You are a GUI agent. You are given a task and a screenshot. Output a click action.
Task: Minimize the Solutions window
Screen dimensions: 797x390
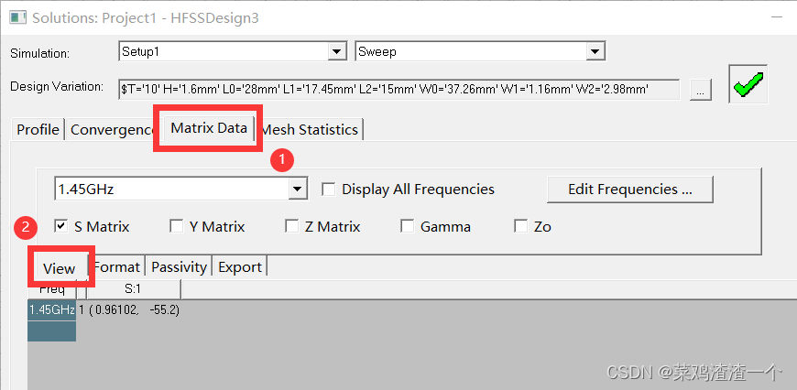[x=777, y=17]
